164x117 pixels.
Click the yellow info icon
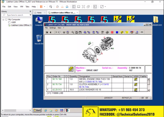(x=127, y=32)
